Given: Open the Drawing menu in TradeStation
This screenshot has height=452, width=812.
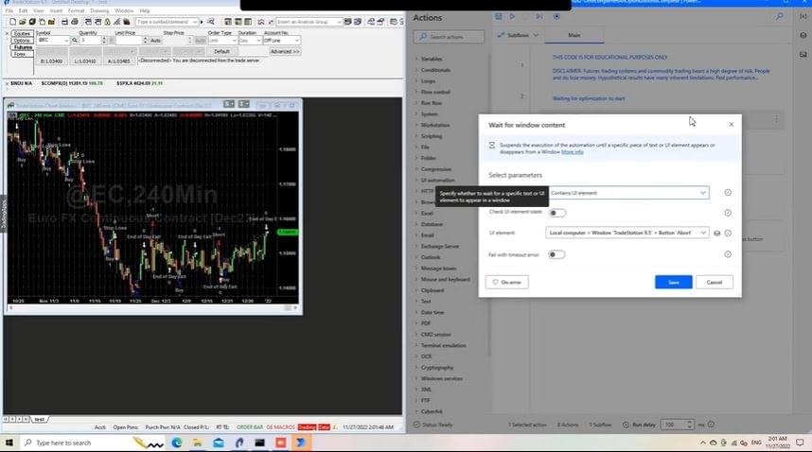Looking at the screenshot, I should coord(98,10).
